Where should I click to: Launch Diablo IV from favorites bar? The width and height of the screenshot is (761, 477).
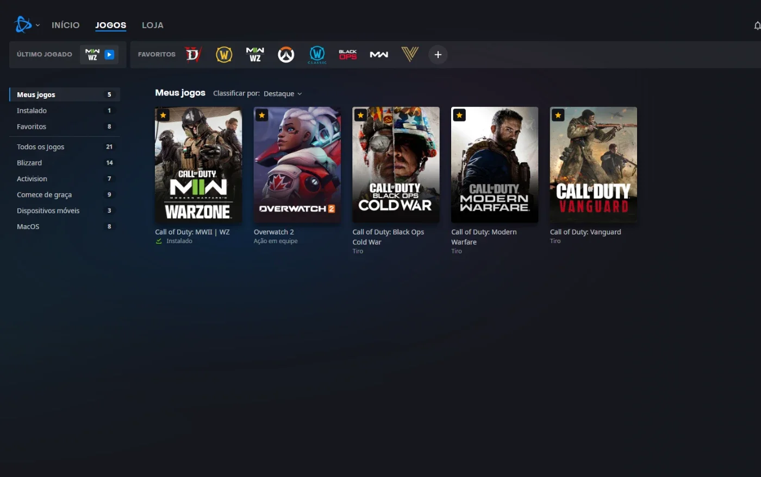click(193, 54)
